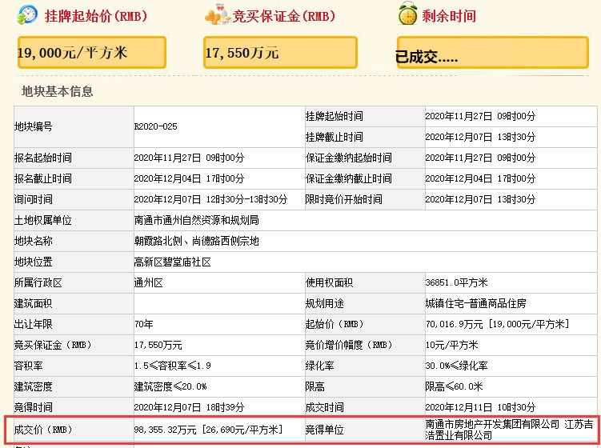Click the 30.0%≤绿化率 value

456,366
